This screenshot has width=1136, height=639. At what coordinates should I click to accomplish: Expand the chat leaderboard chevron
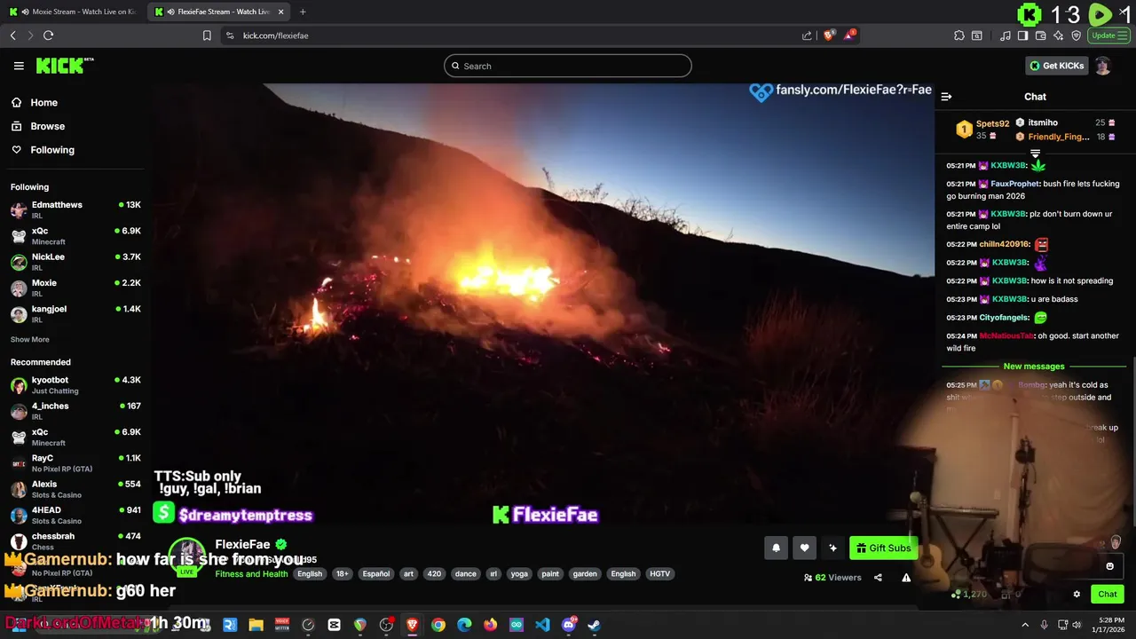click(1035, 154)
